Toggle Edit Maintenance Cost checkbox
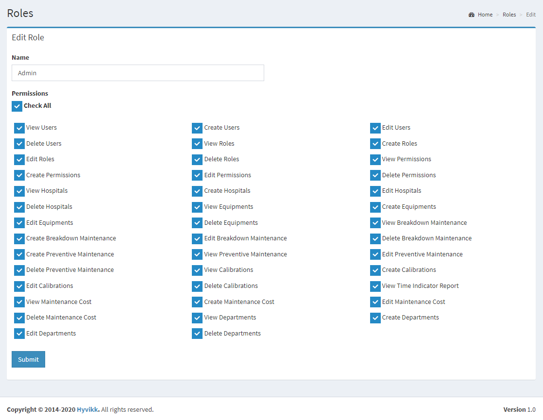 pyautogui.click(x=375, y=302)
